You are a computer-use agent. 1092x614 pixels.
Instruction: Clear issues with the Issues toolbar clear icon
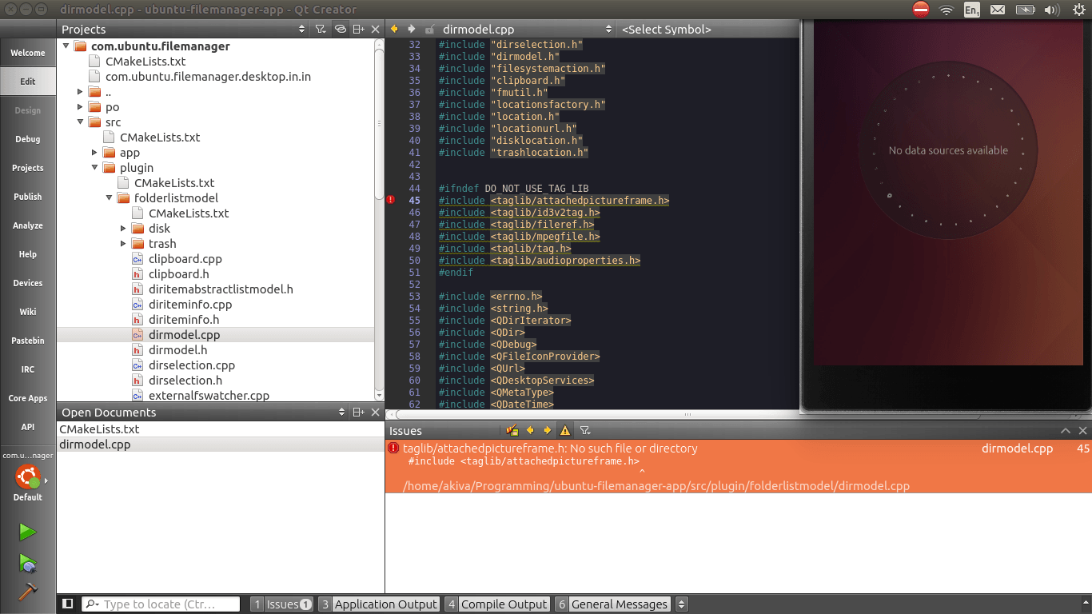tap(512, 430)
